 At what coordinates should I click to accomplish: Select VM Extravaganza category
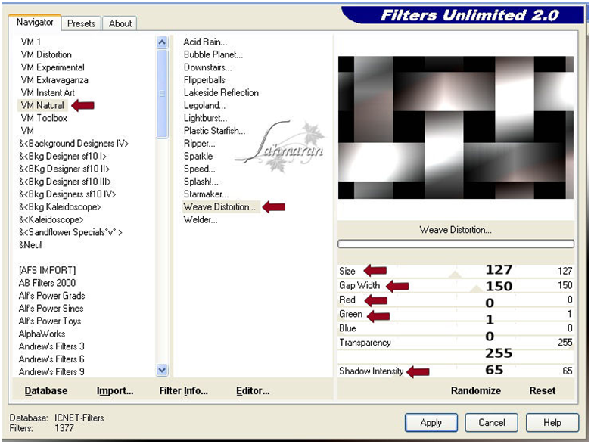(x=54, y=80)
